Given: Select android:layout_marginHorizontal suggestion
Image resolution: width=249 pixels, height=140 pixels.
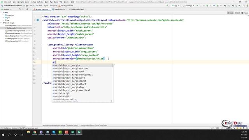Looking at the screenshot, I should [x=82, y=75].
